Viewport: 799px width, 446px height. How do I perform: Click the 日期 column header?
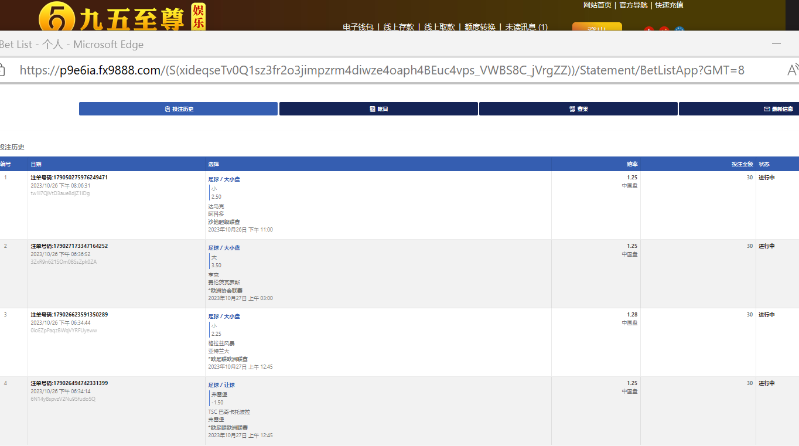point(36,164)
